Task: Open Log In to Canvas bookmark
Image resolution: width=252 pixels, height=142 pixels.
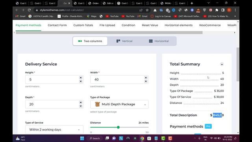Action: pyautogui.click(x=161, y=16)
